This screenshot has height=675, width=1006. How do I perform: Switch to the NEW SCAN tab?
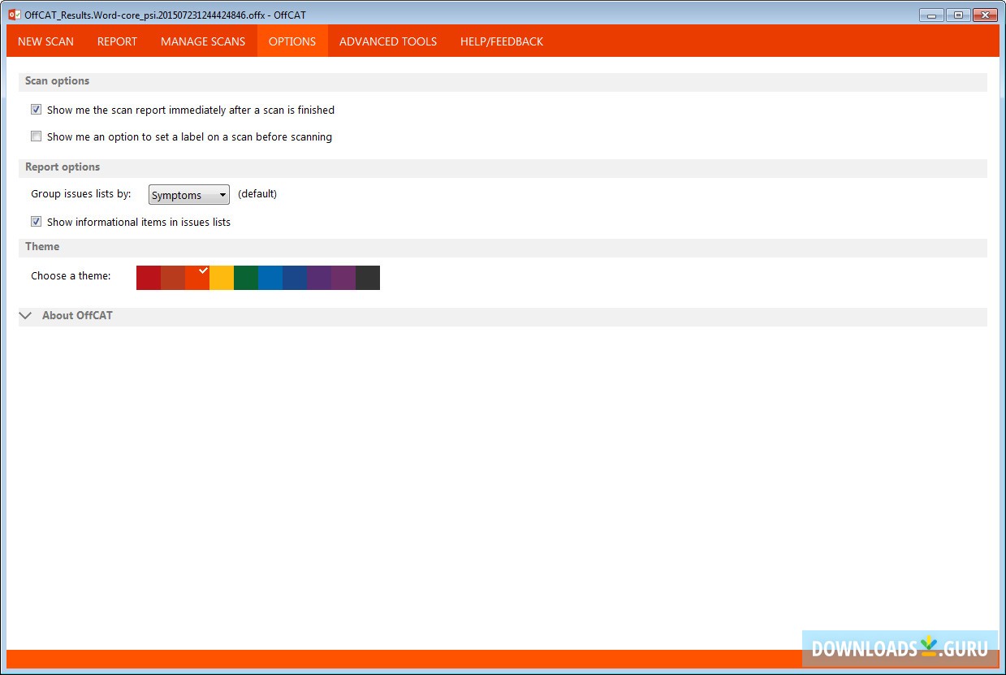[x=45, y=41]
